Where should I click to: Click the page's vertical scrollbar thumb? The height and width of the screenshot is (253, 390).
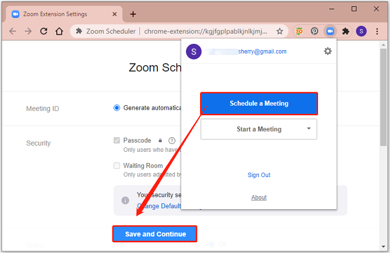(x=383, y=97)
